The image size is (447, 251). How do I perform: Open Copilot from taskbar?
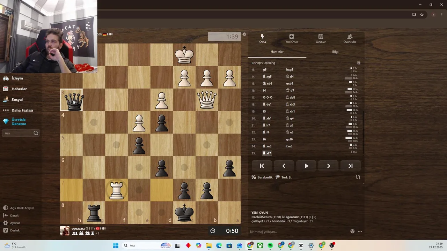[x=199, y=245]
